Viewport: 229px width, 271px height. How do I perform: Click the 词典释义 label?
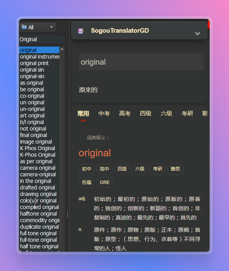[x=98, y=138]
